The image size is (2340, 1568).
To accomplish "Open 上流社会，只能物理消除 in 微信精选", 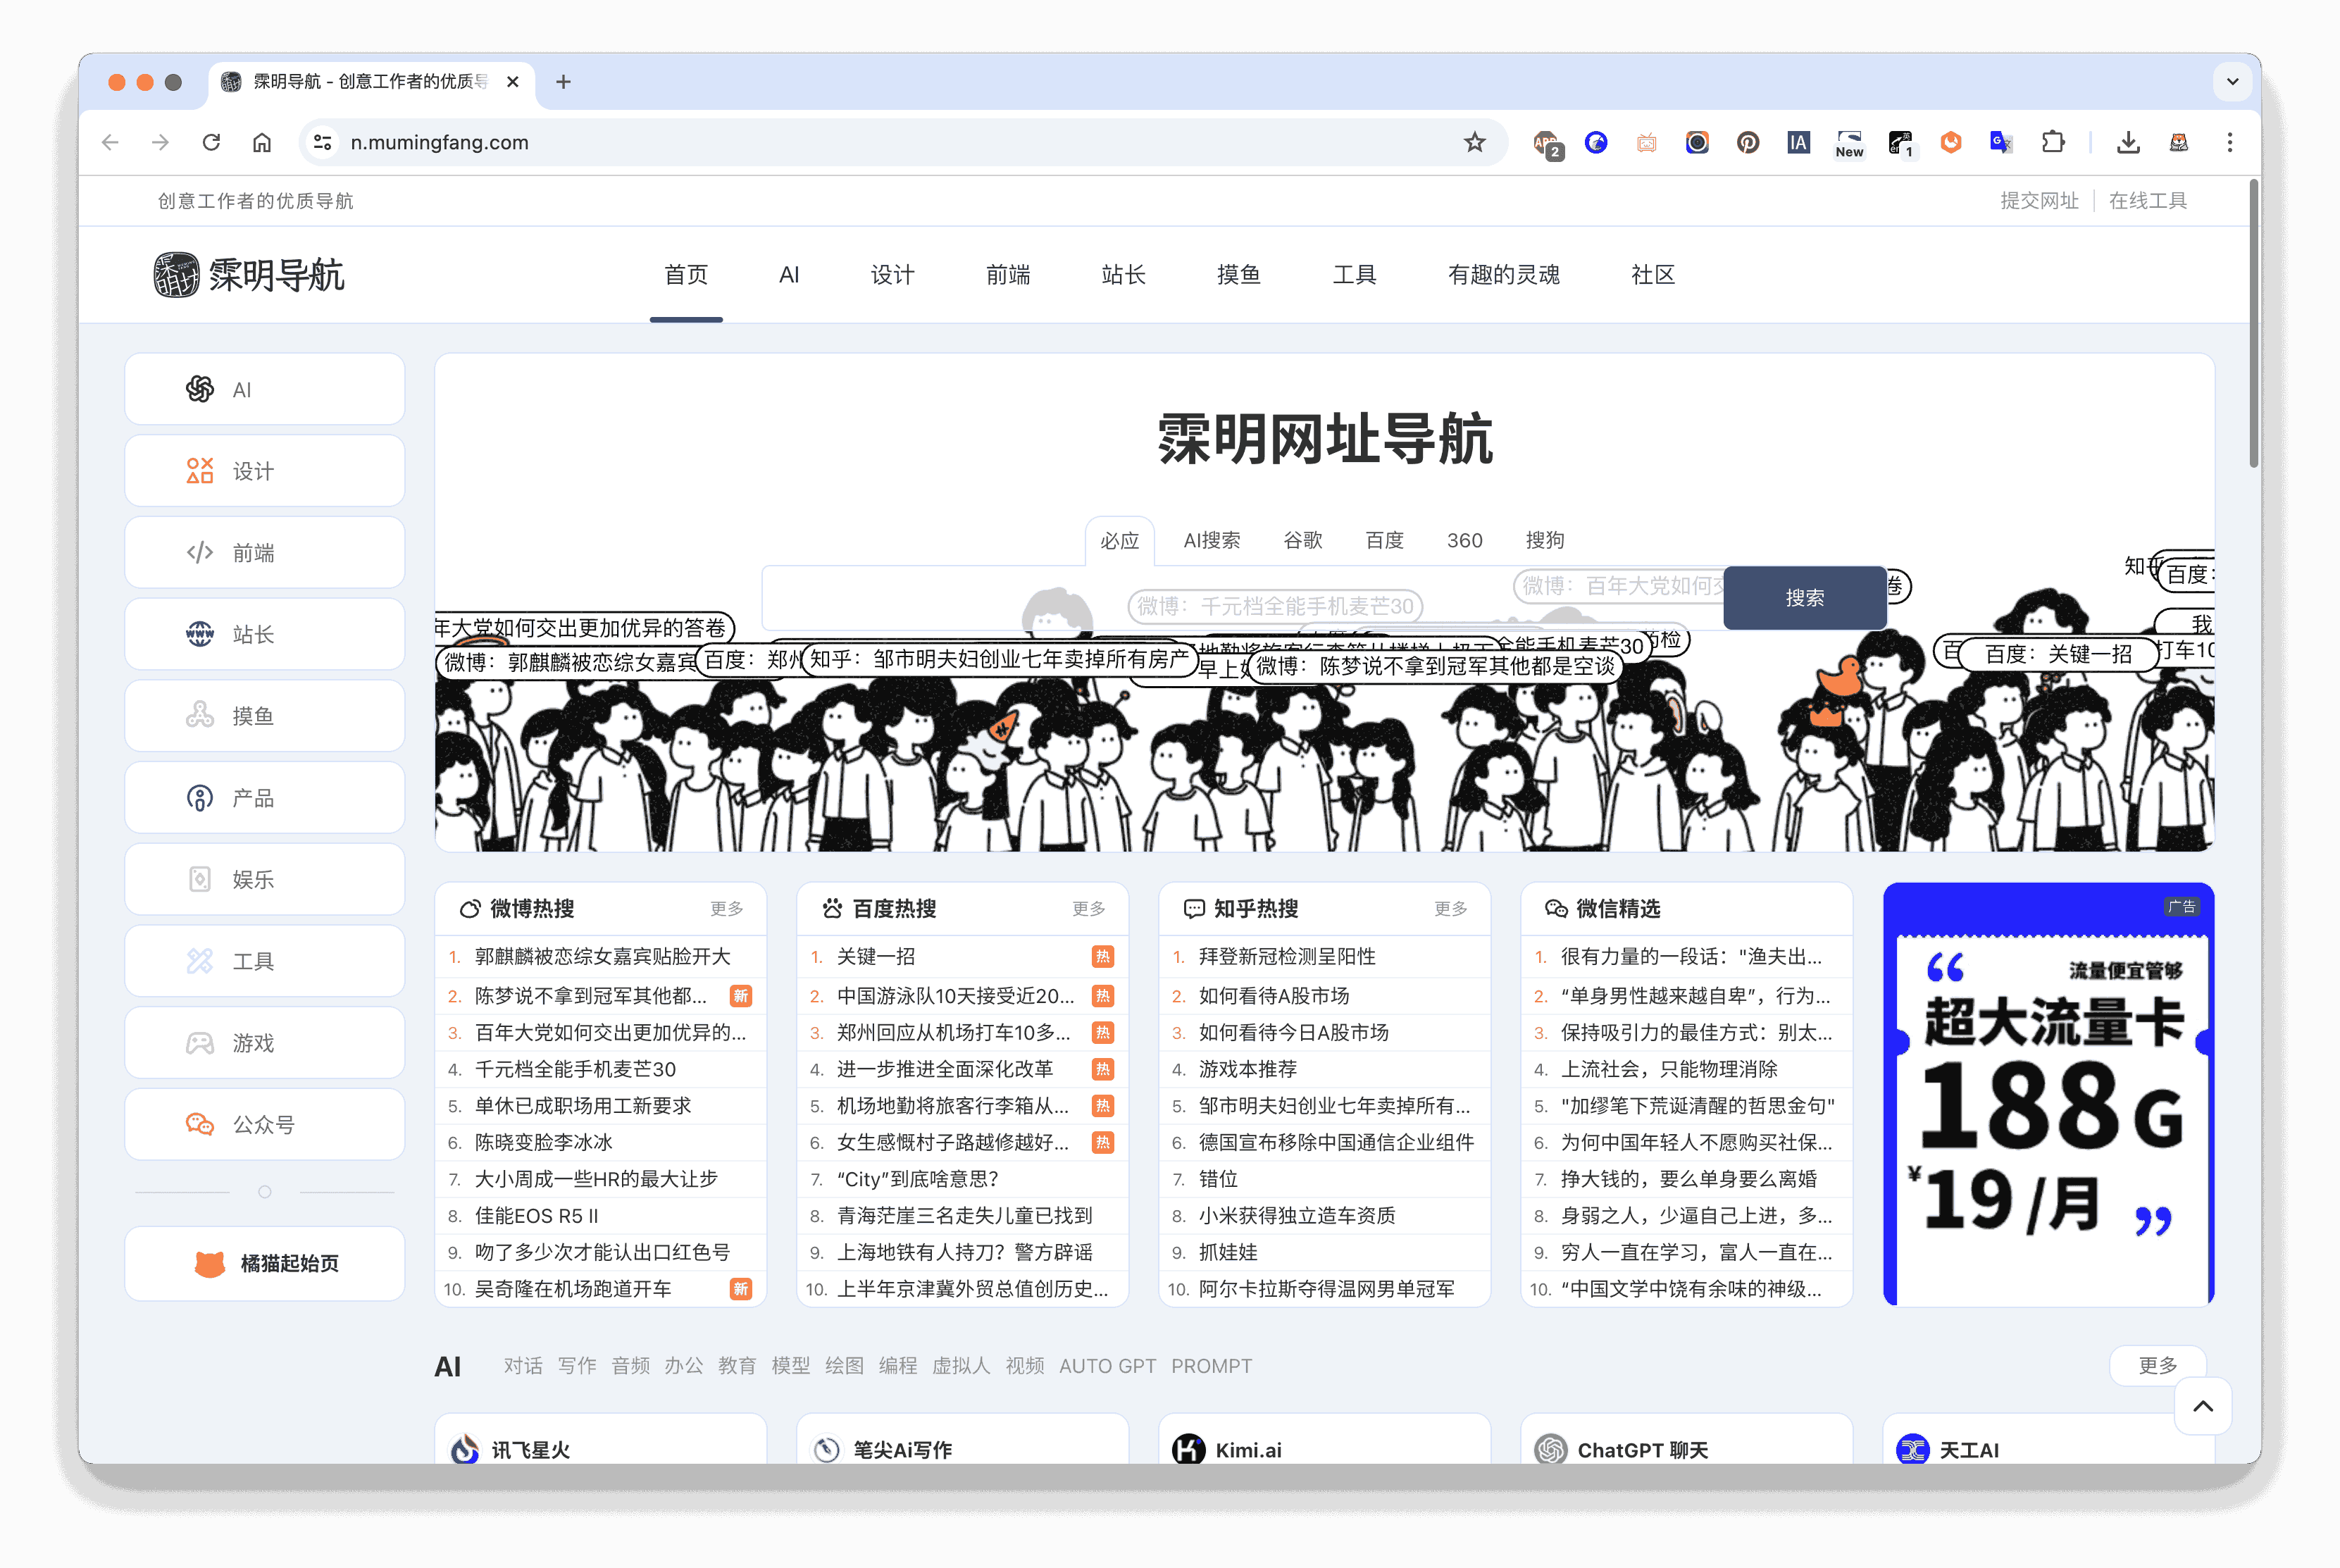I will click(1670, 1070).
